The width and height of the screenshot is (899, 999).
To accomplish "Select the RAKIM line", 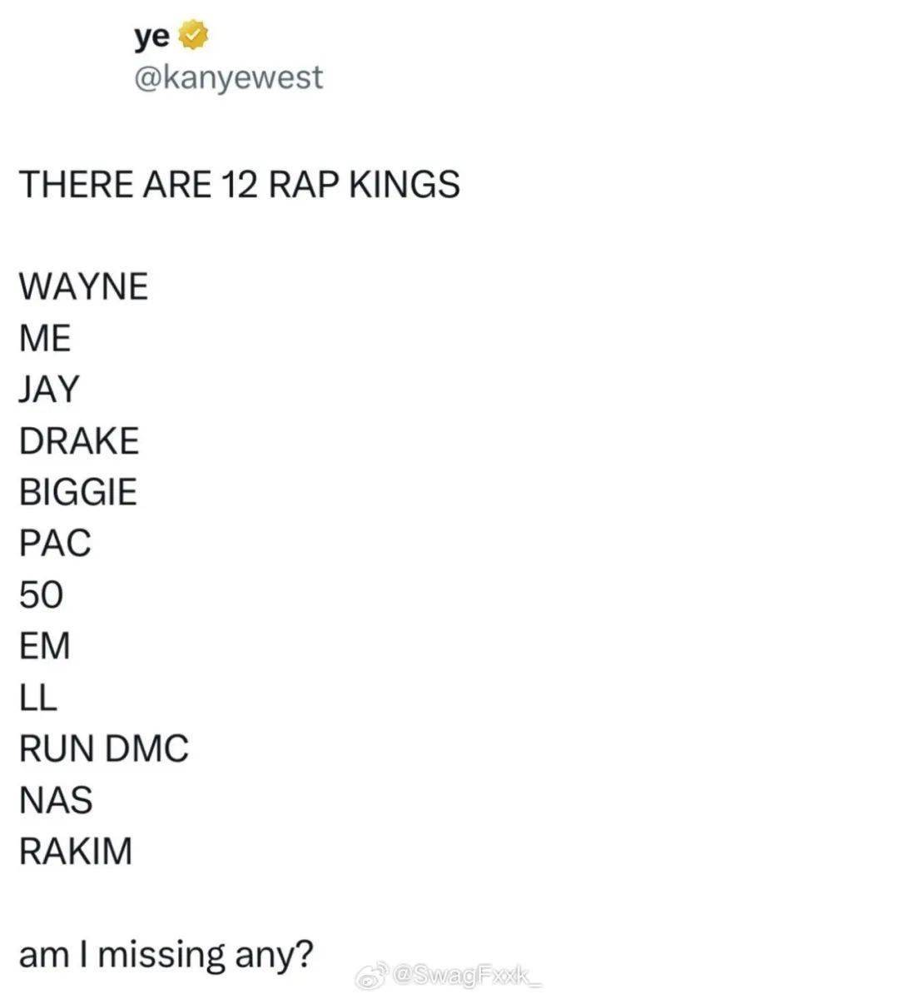I will (x=76, y=852).
